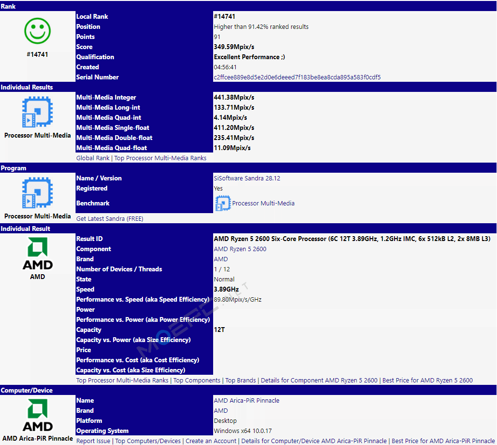
Task: Click the speed efficiency value 89.80Mpix/s/GHz
Action: tap(237, 300)
